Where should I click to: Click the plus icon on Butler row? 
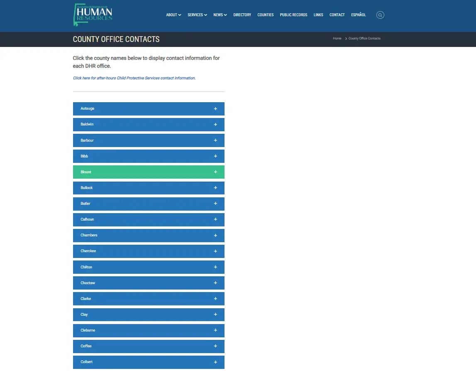215,204
